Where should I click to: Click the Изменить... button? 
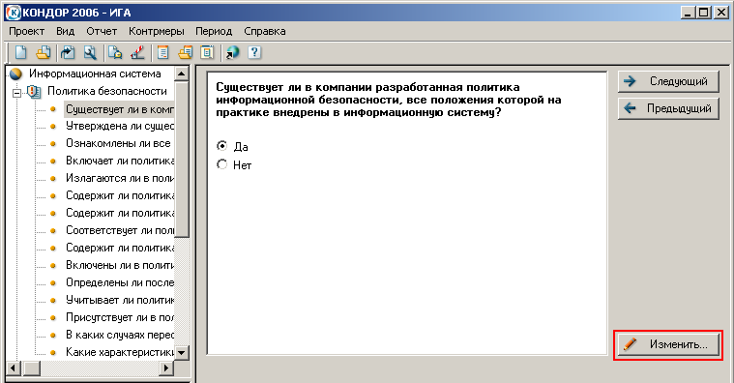668,344
